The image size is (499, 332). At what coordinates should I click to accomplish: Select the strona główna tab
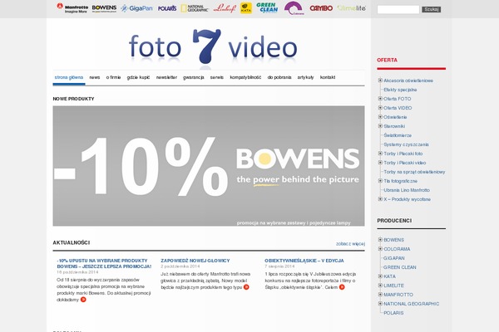pyautogui.click(x=69, y=77)
